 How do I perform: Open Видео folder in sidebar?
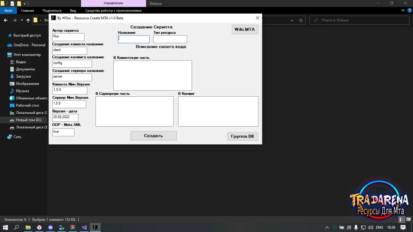pos(21,62)
